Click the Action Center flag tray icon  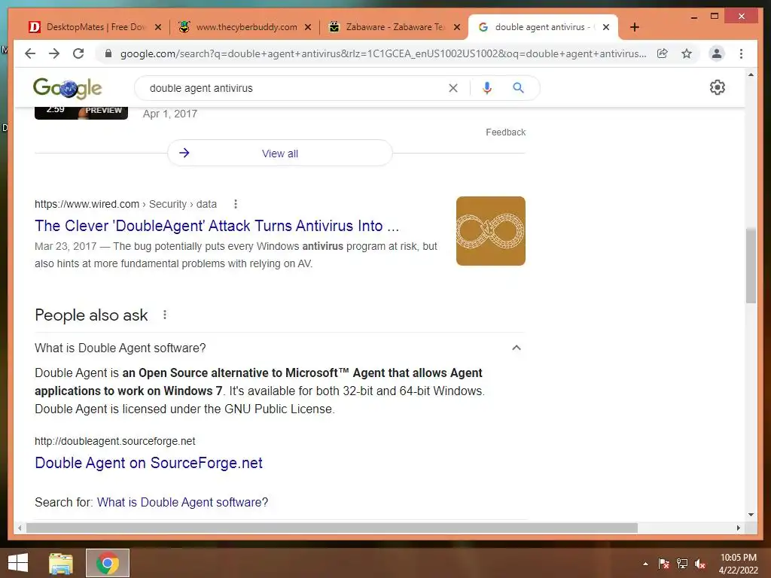[x=664, y=564]
